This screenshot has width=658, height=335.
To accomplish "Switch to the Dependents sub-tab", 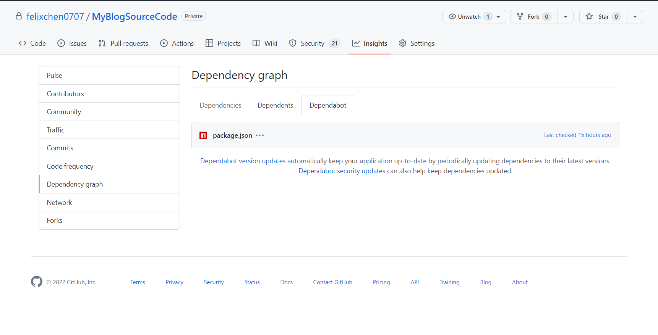I will 275,105.
